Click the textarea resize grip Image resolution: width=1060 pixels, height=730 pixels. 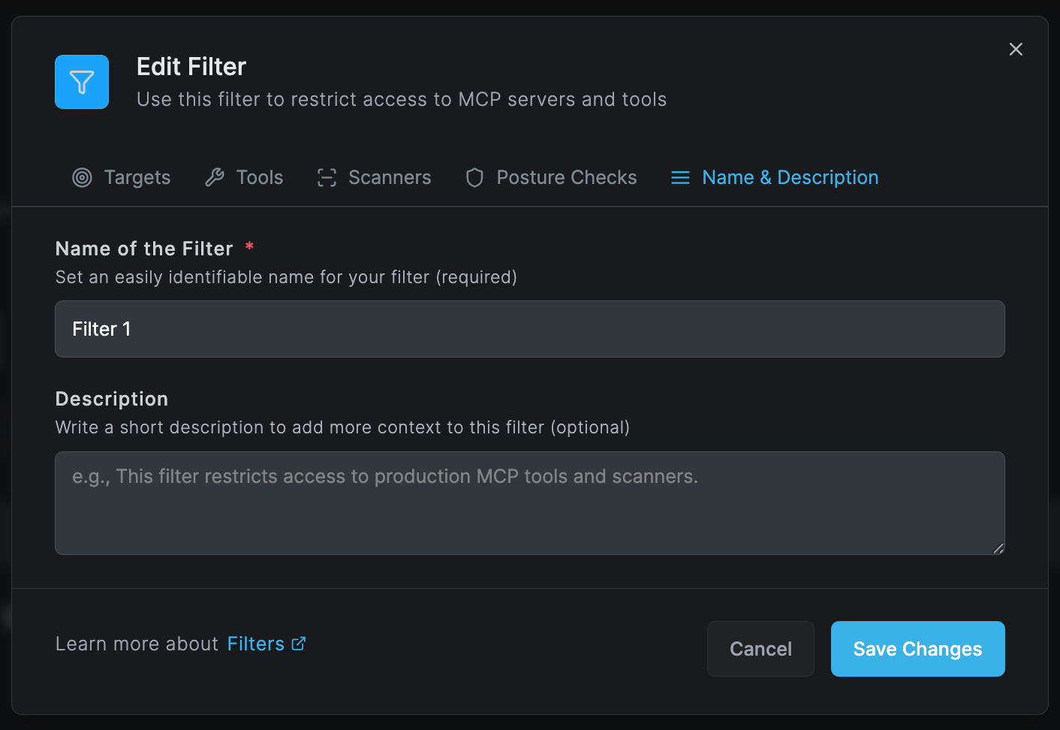999,549
